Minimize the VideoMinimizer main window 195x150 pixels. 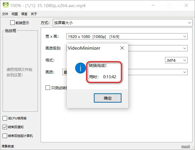coord(153,5)
